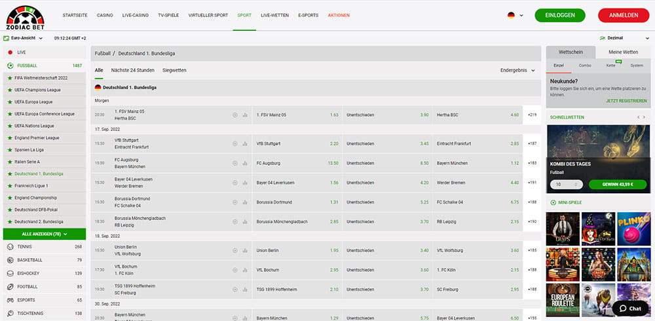The width and height of the screenshot is (655, 321).
Task: Show previous Schnellwetten with left arrow
Action: click(x=639, y=117)
